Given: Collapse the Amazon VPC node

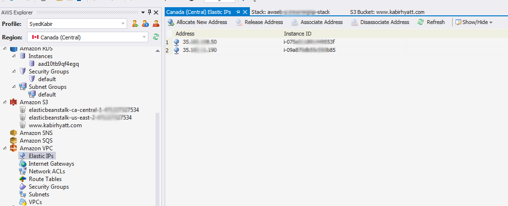Looking at the screenshot, I should pos(4,148).
